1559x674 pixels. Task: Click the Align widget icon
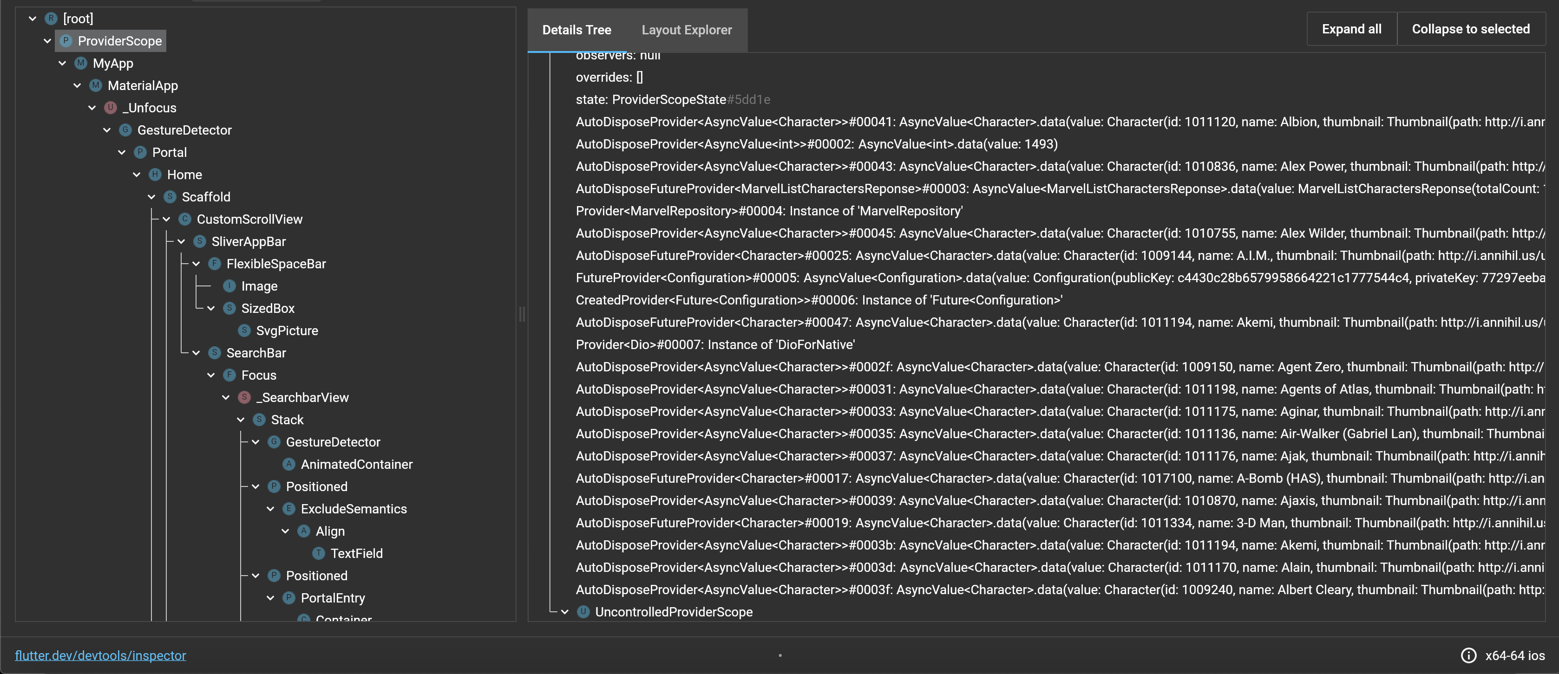click(304, 531)
